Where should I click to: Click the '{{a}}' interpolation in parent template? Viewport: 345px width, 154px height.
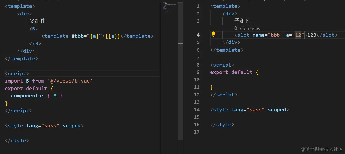(112, 36)
